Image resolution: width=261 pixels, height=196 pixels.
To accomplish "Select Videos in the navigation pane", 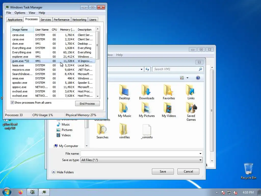I will click(x=63, y=135).
